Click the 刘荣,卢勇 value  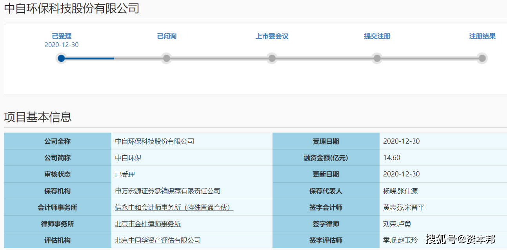coord(397,224)
